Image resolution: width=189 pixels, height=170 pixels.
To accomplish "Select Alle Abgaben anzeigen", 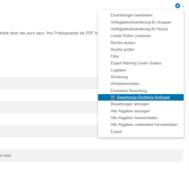I will tap(130, 111).
